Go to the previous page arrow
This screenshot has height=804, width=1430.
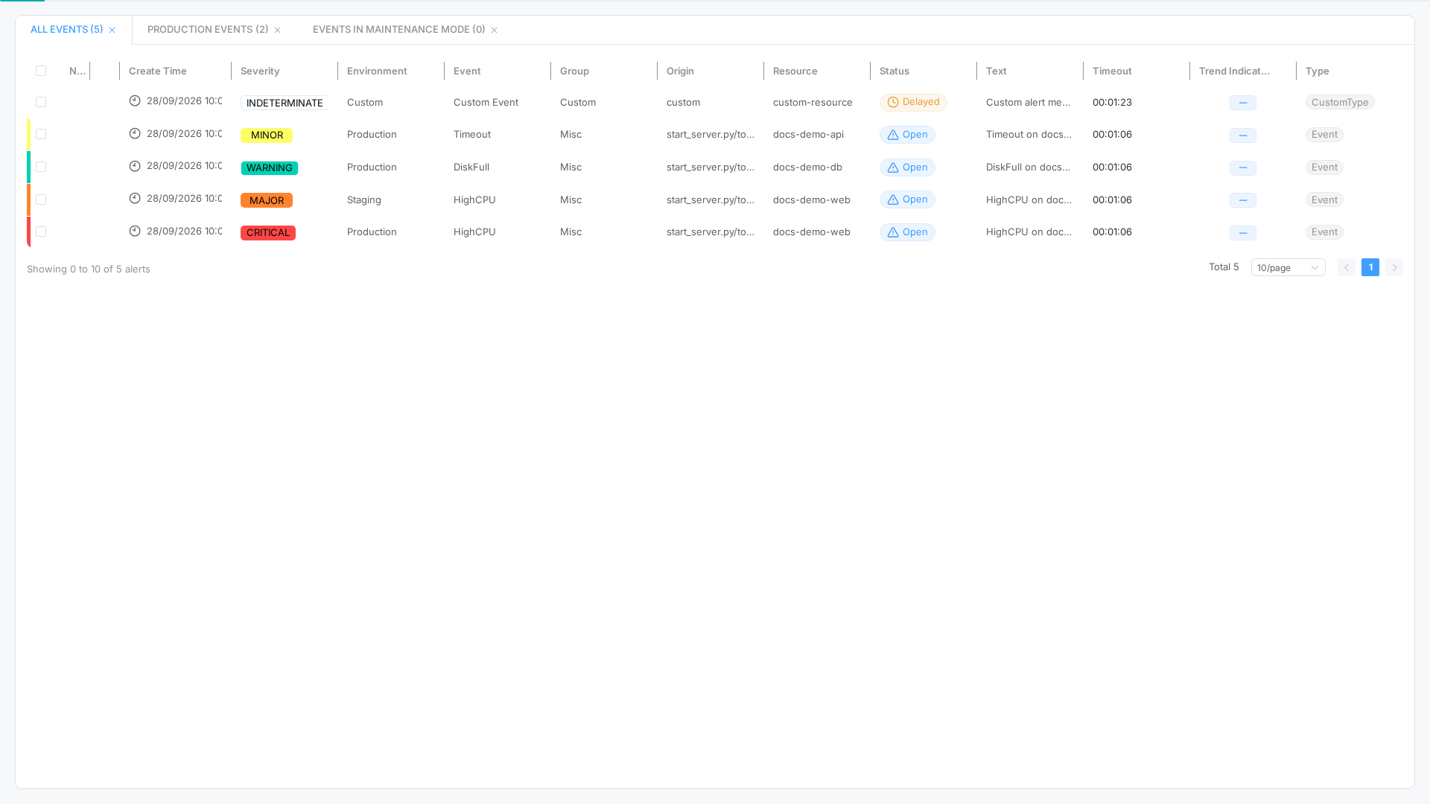(1347, 267)
